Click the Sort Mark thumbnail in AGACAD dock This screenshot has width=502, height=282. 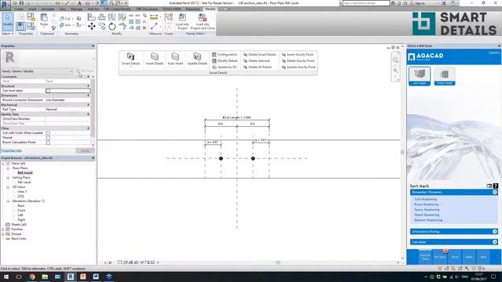[x=420, y=76]
